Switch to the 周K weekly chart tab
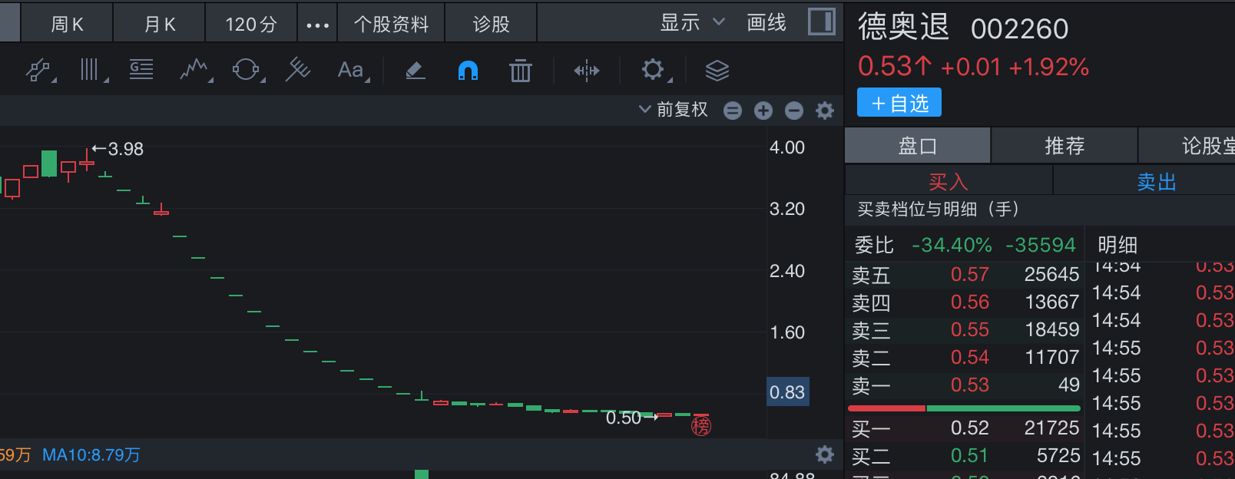This screenshot has height=479, width=1235. 67,25
